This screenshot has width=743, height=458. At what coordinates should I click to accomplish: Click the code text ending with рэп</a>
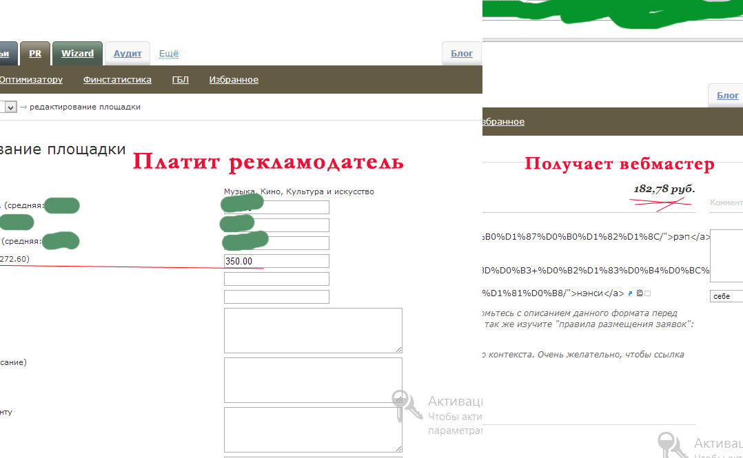(x=597, y=236)
